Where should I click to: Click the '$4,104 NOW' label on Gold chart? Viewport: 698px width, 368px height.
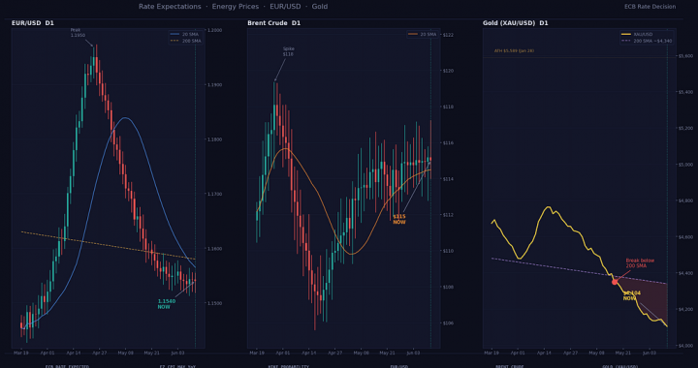632,296
